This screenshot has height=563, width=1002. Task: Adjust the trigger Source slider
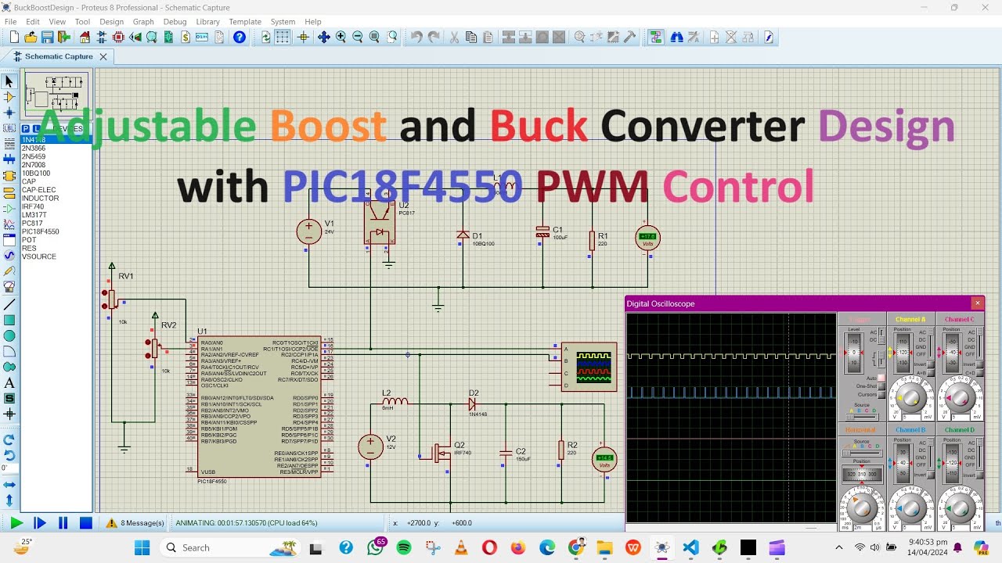(x=863, y=417)
